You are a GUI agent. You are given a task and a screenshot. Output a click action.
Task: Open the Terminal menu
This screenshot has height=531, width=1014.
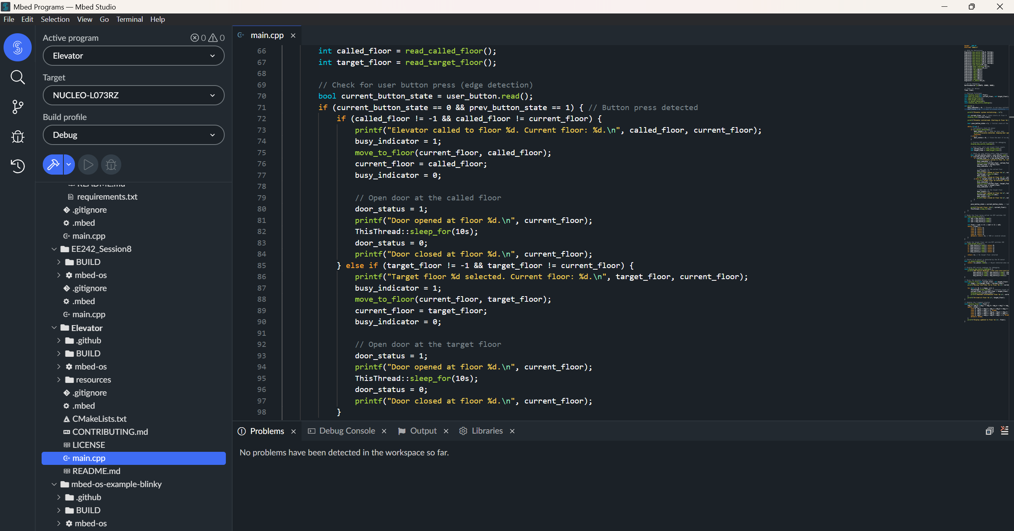pyautogui.click(x=129, y=19)
